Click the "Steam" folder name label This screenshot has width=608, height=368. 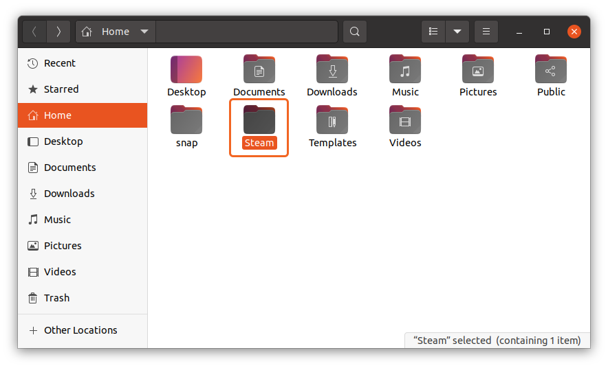tap(259, 143)
